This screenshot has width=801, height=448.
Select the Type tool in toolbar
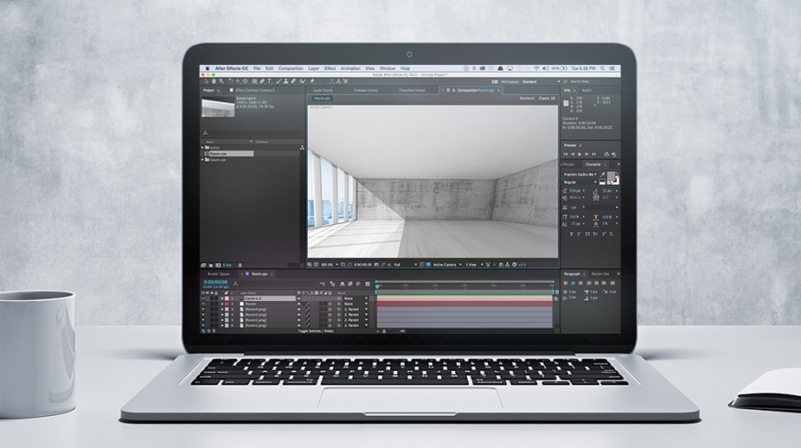(x=267, y=80)
